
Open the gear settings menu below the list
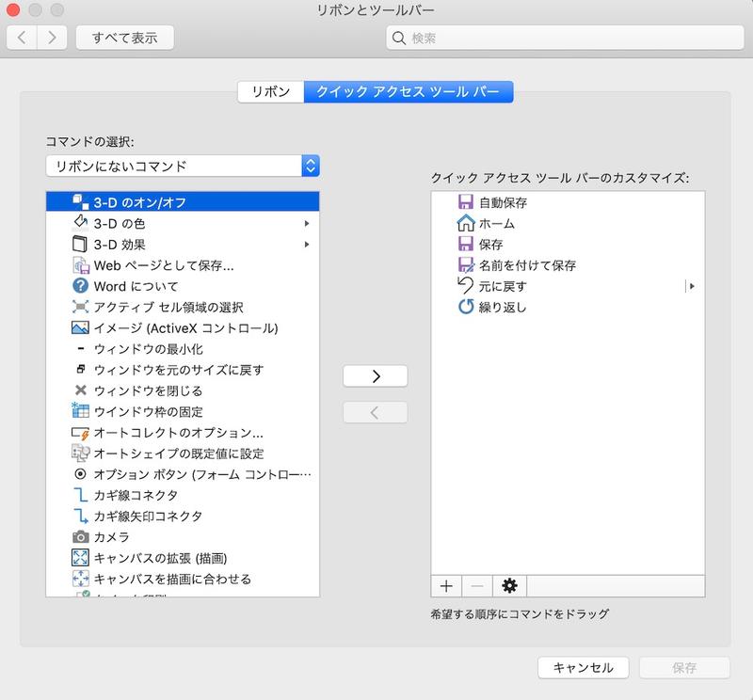click(509, 586)
